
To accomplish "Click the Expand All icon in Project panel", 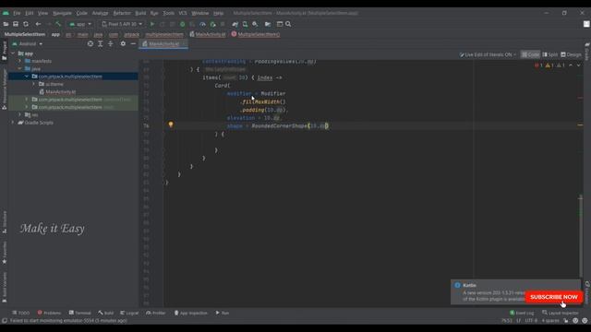I will (x=101, y=44).
